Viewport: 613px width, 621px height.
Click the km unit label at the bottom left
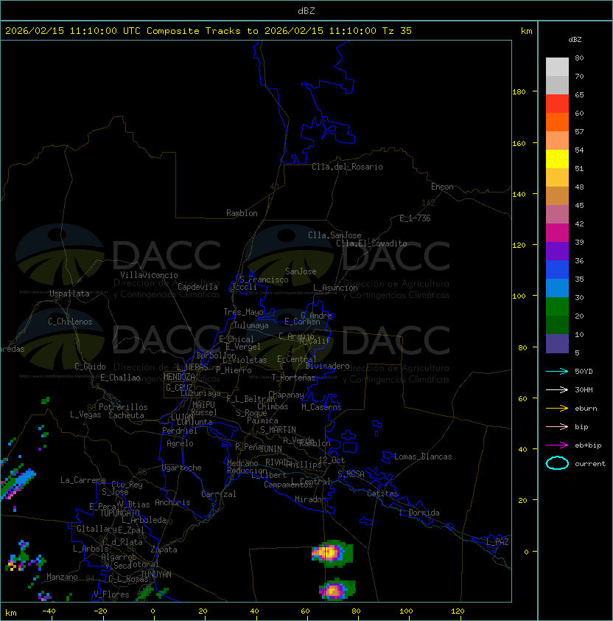tap(11, 613)
